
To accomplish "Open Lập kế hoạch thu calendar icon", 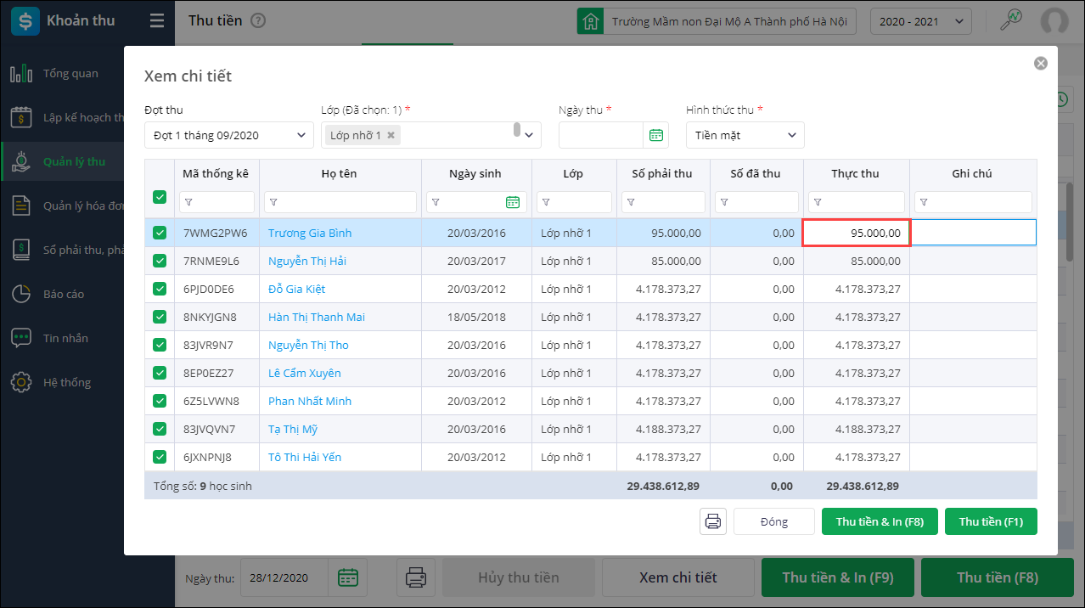I will pos(21,117).
